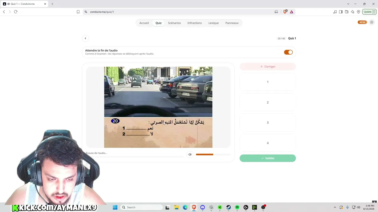
Task: Select the Quiz nav tab
Action: (x=159, y=23)
